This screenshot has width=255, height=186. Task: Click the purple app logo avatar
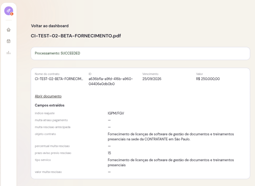(x=9, y=11)
